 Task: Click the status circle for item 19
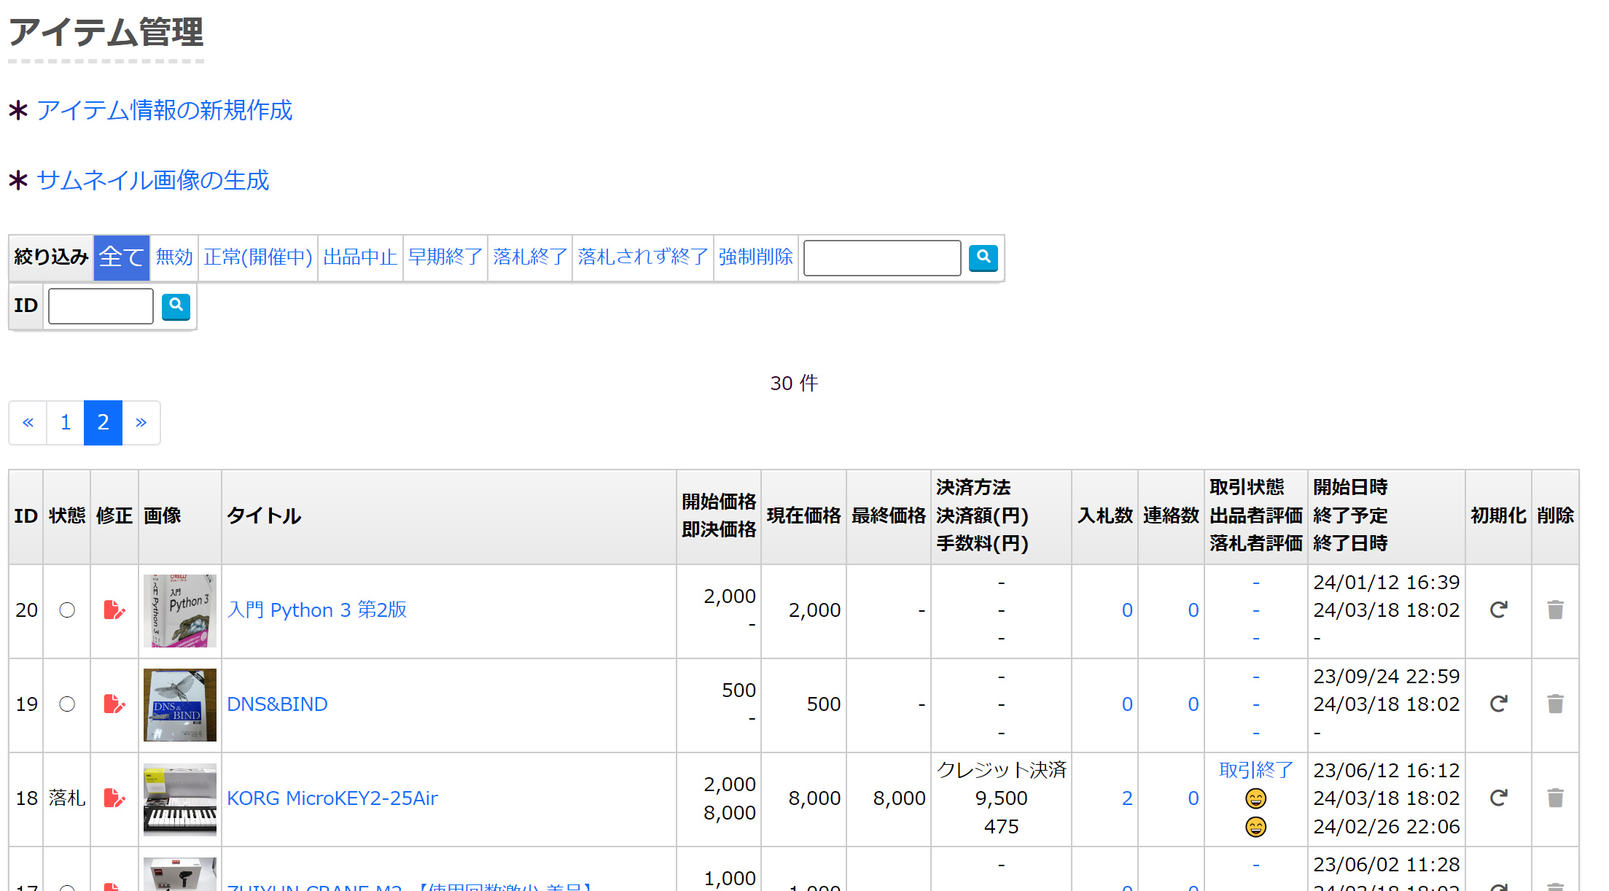[67, 704]
